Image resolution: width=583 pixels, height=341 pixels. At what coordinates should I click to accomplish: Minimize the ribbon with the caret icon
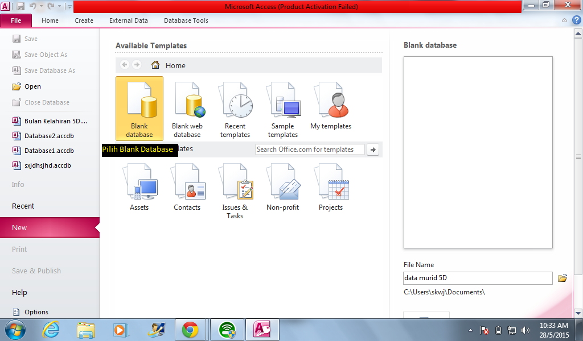[564, 20]
